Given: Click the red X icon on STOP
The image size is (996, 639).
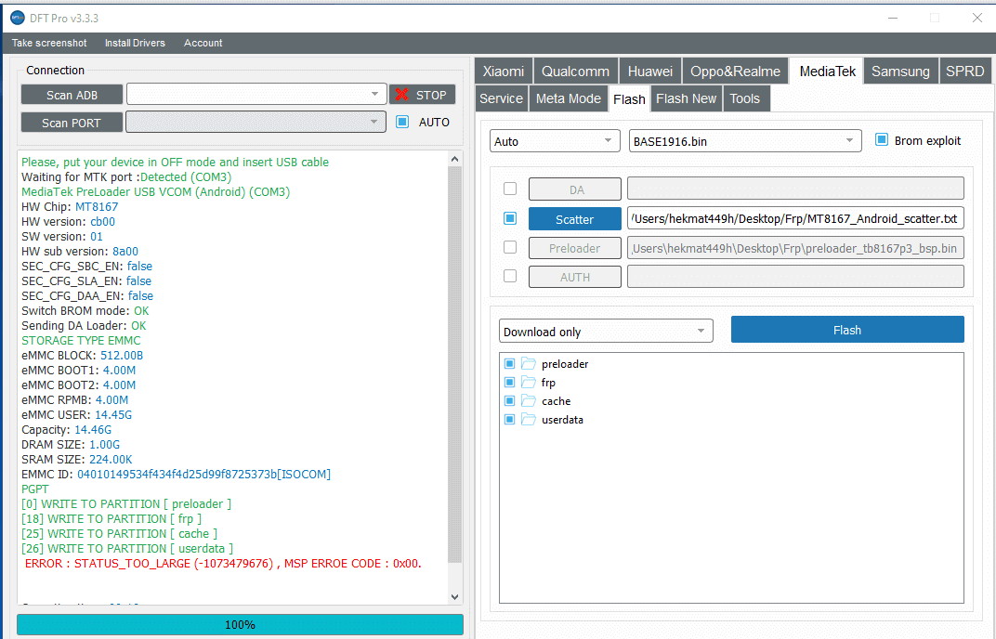Looking at the screenshot, I should click(x=401, y=95).
